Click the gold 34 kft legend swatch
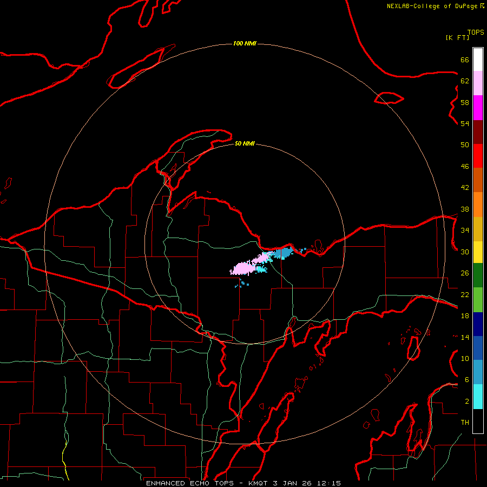487x487 pixels. [x=478, y=229]
